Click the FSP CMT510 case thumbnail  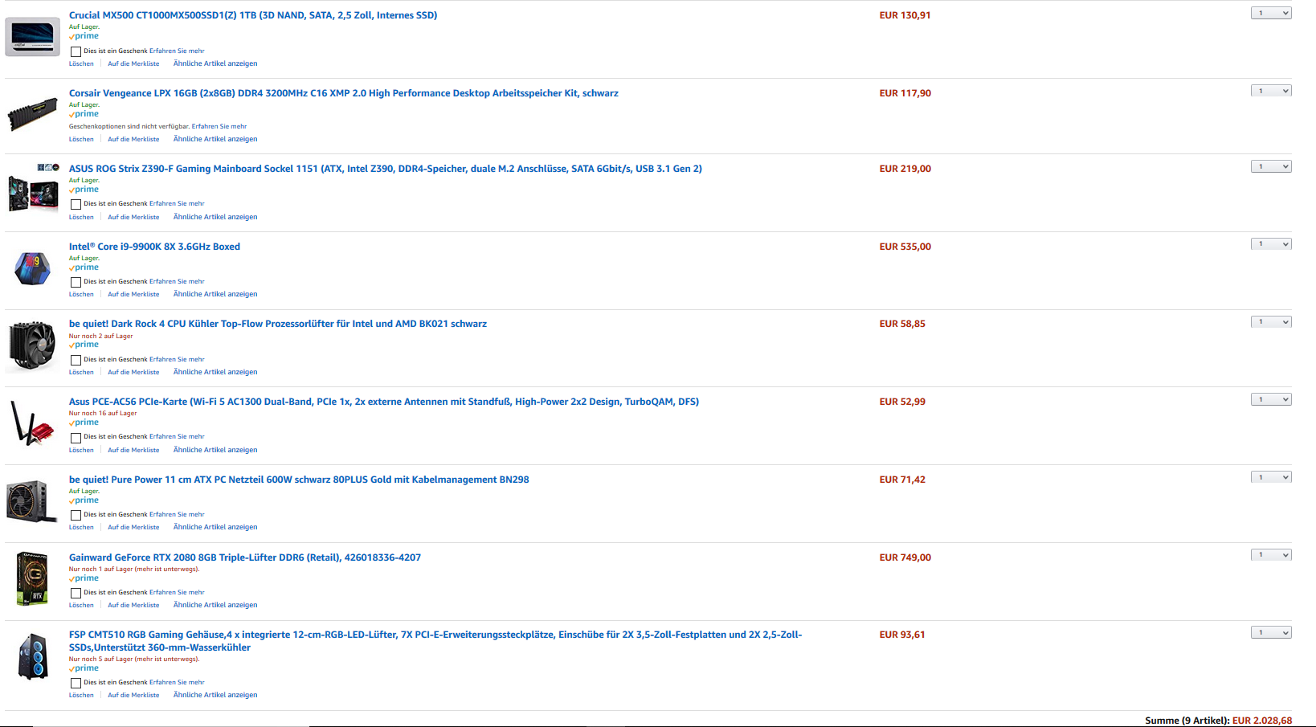click(33, 656)
